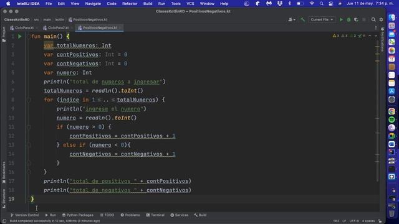
Task: Click the green Run button in toolbar
Action: click(x=341, y=19)
